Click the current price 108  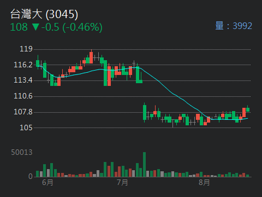[19, 27]
